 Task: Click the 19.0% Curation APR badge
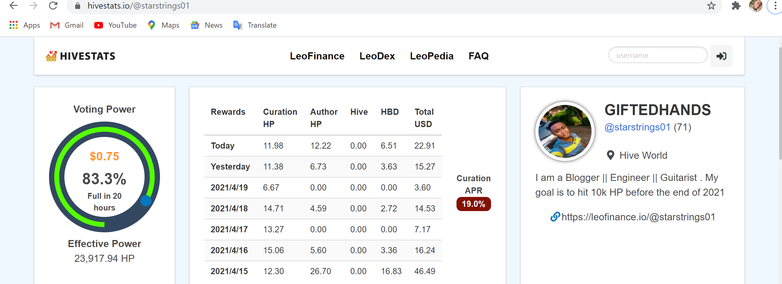tap(473, 204)
